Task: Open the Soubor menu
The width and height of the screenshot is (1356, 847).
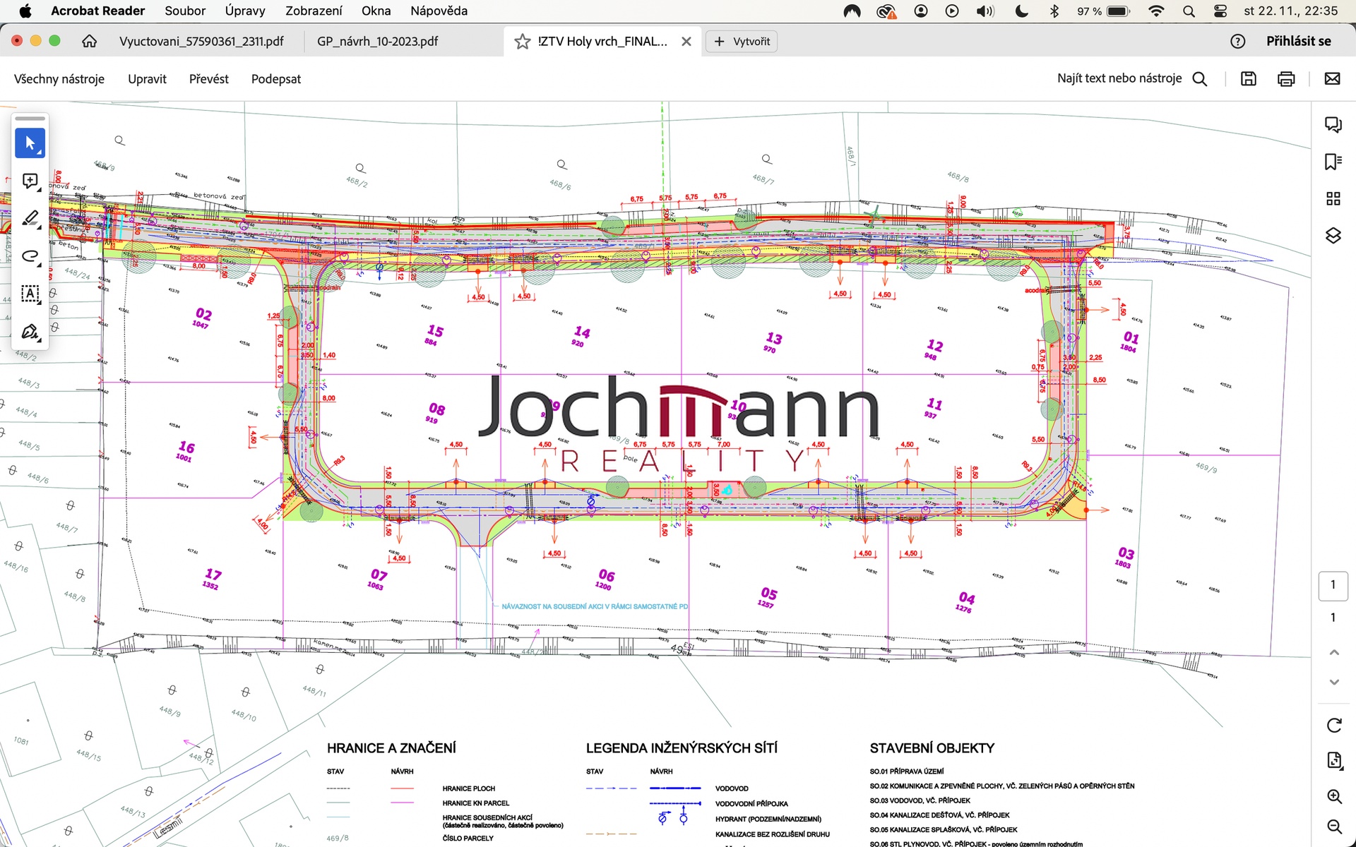Action: [185, 11]
